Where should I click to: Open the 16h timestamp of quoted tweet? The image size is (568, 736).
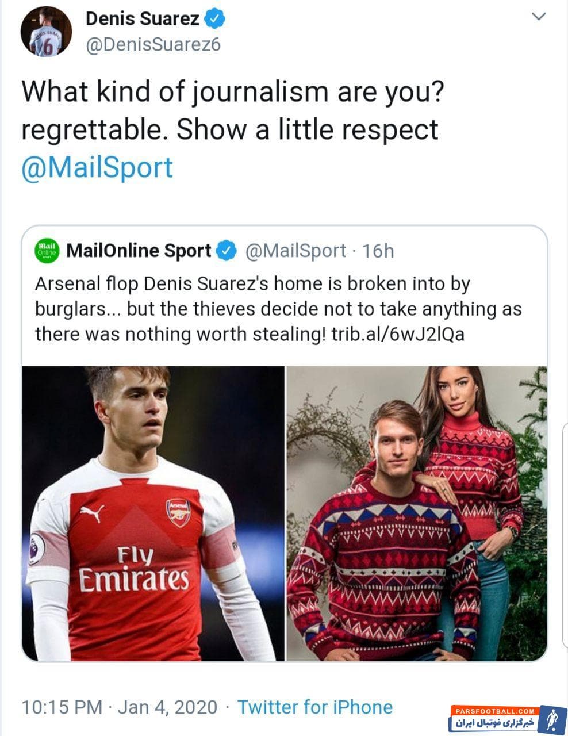tap(379, 251)
